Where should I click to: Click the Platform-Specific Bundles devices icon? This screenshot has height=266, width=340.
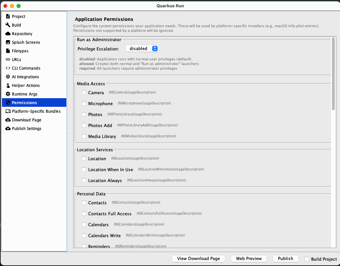pyautogui.click(x=8, y=111)
